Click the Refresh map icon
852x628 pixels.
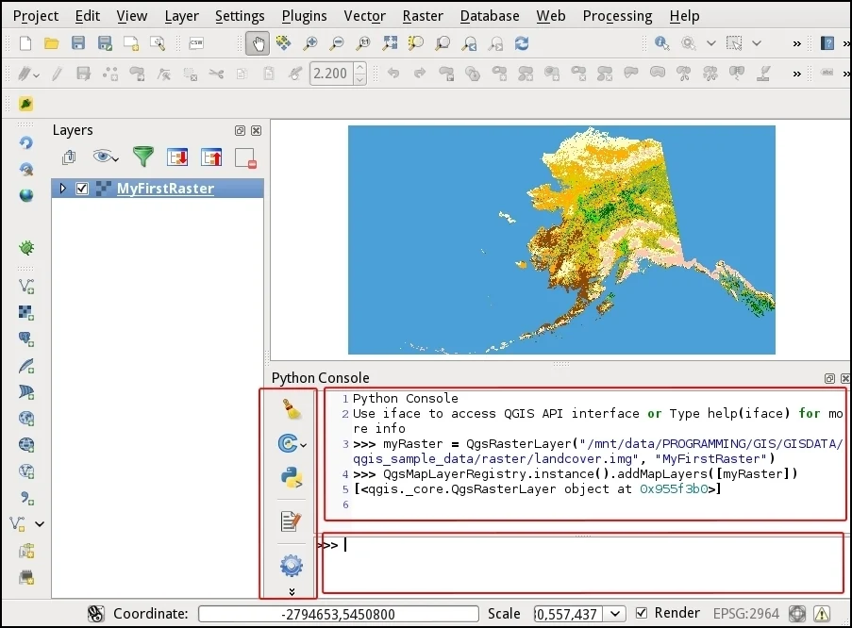pyautogui.click(x=522, y=43)
